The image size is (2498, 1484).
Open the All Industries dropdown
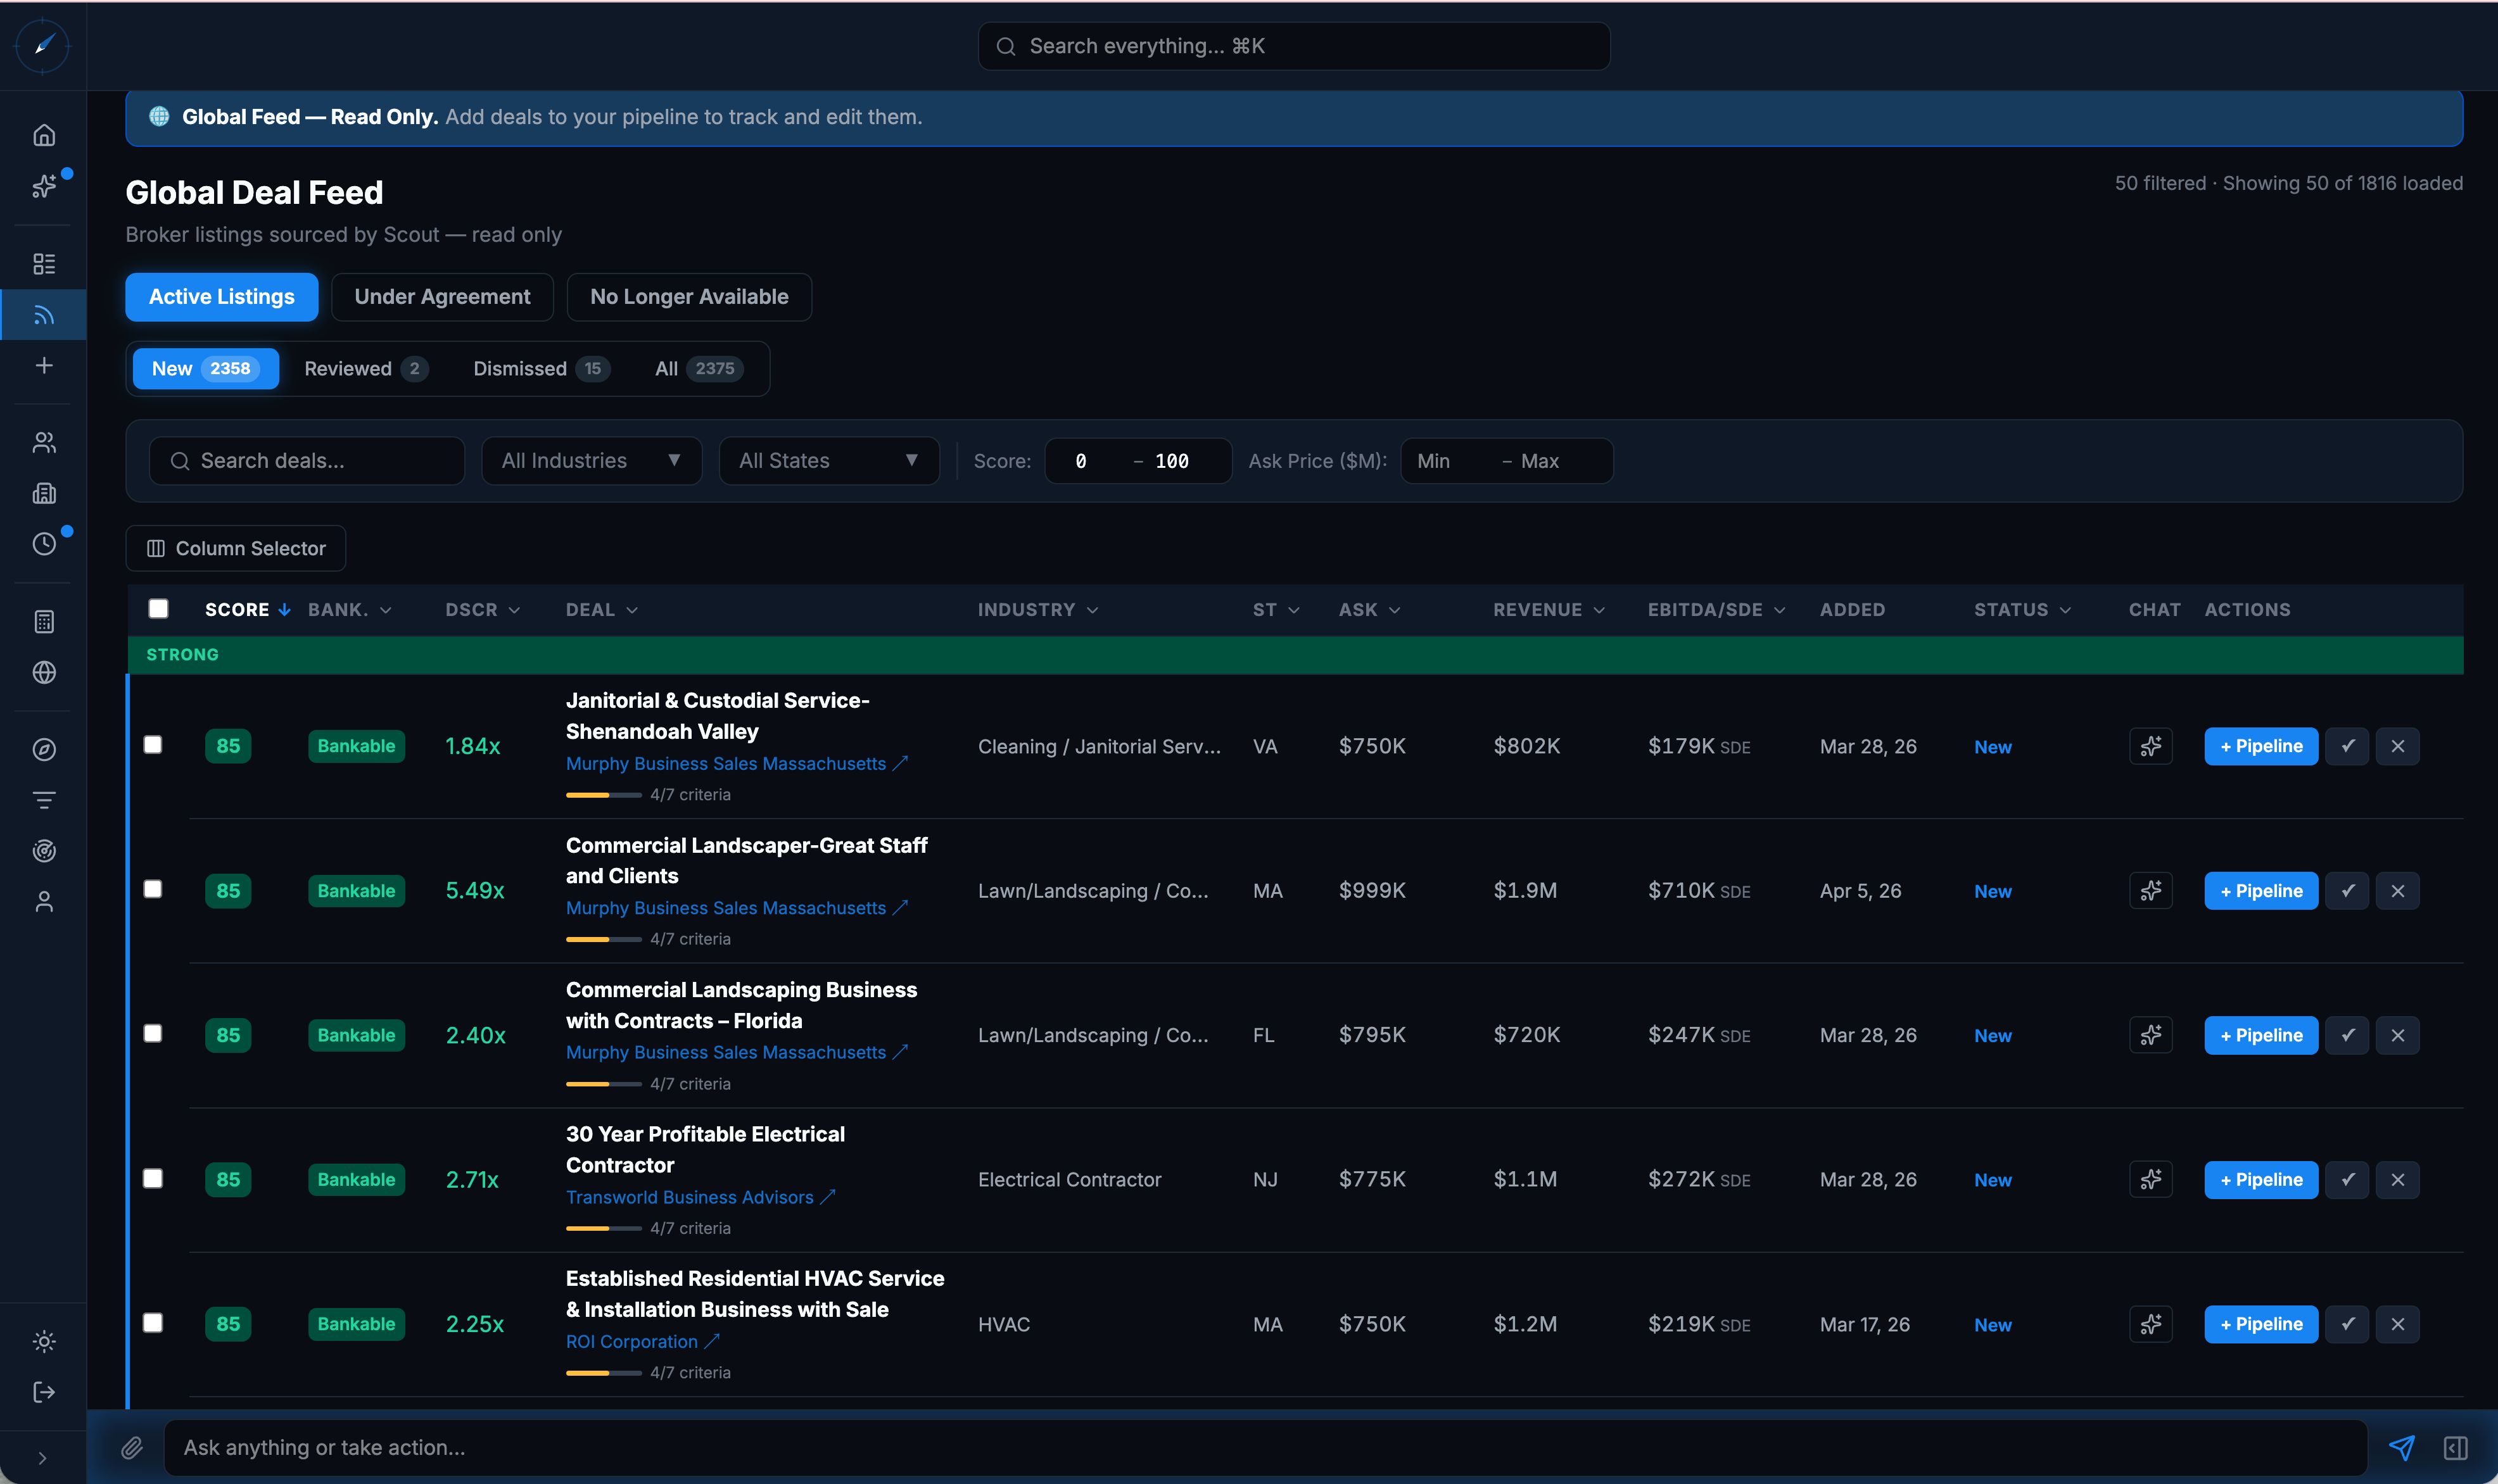(x=591, y=460)
